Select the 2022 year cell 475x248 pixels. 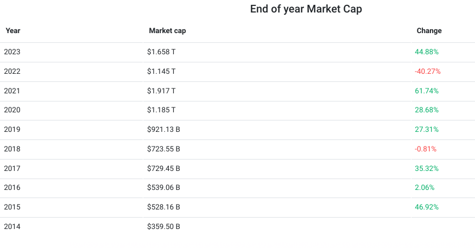(12, 72)
